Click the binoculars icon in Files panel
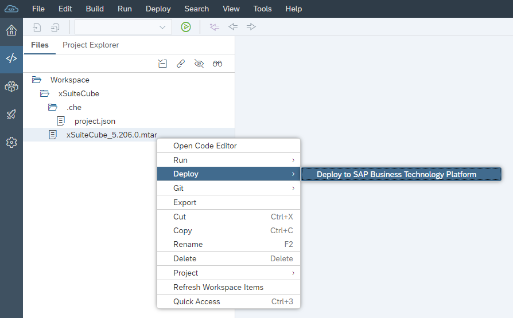 (217, 64)
